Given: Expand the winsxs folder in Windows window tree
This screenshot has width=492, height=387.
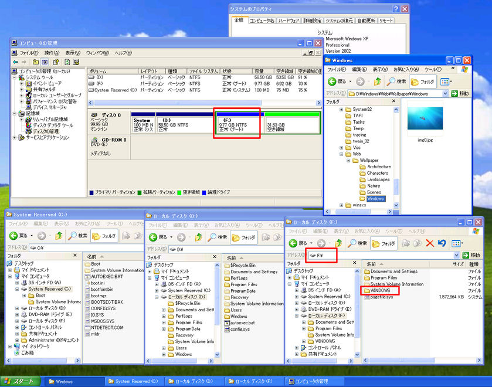Looking at the screenshot, I should click(x=341, y=205).
